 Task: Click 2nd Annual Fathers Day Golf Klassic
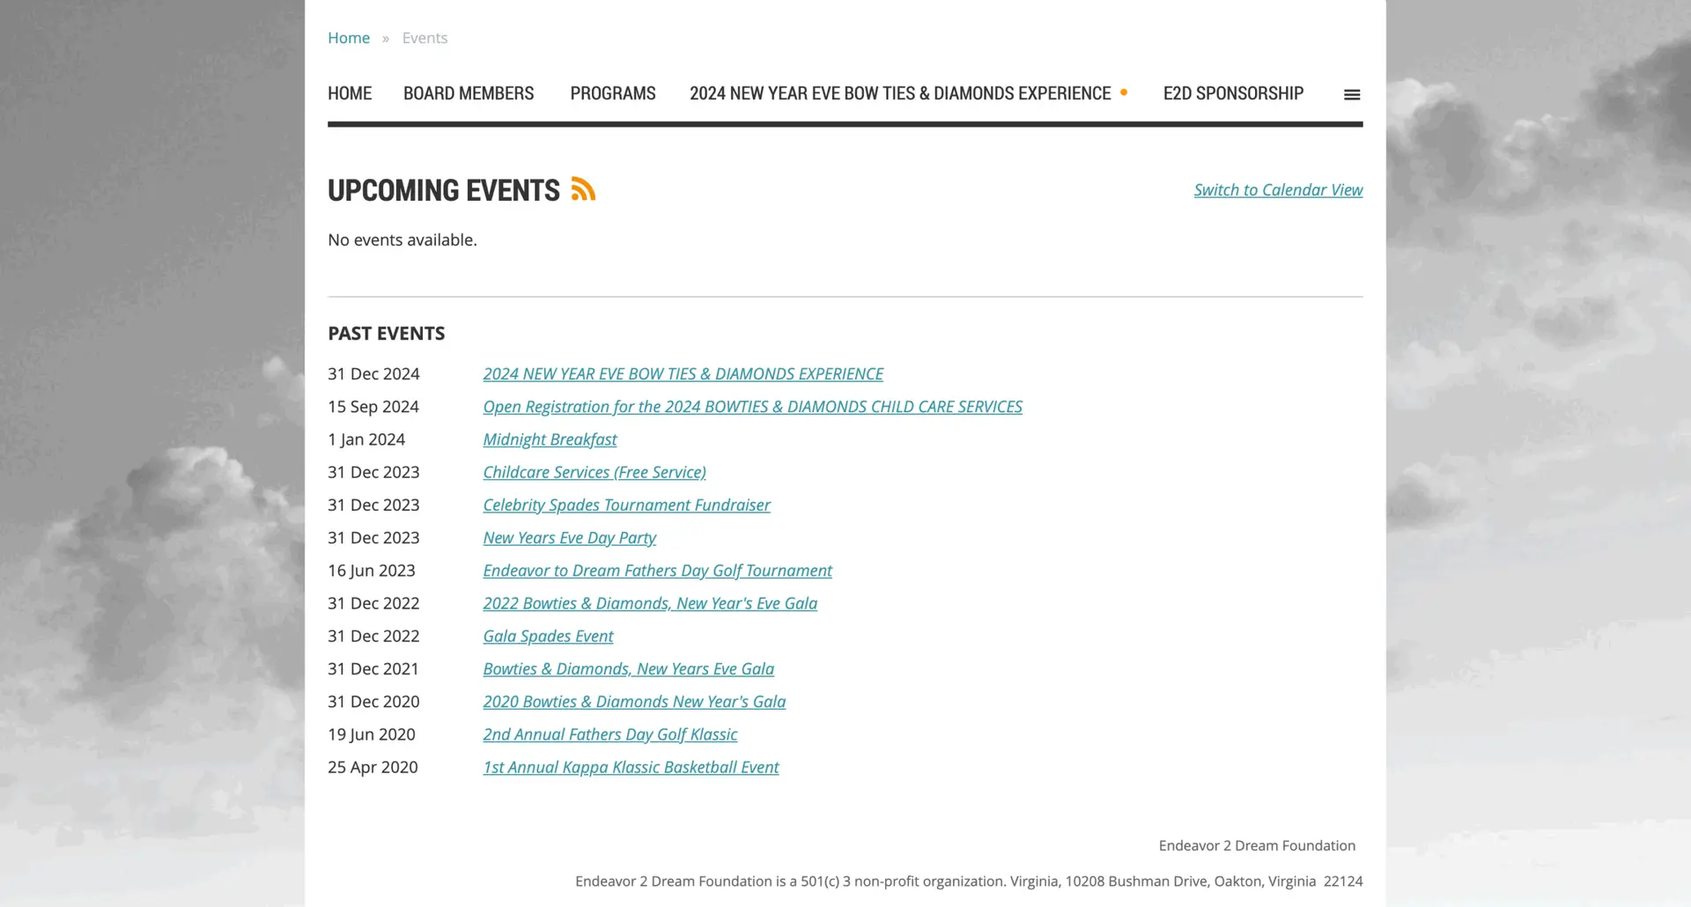609,734
